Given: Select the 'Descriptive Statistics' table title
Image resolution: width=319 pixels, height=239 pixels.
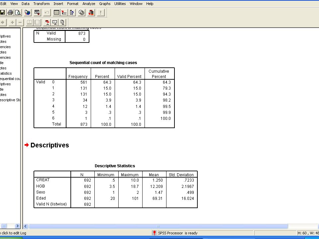Looking at the screenshot, I should click(x=115, y=166).
